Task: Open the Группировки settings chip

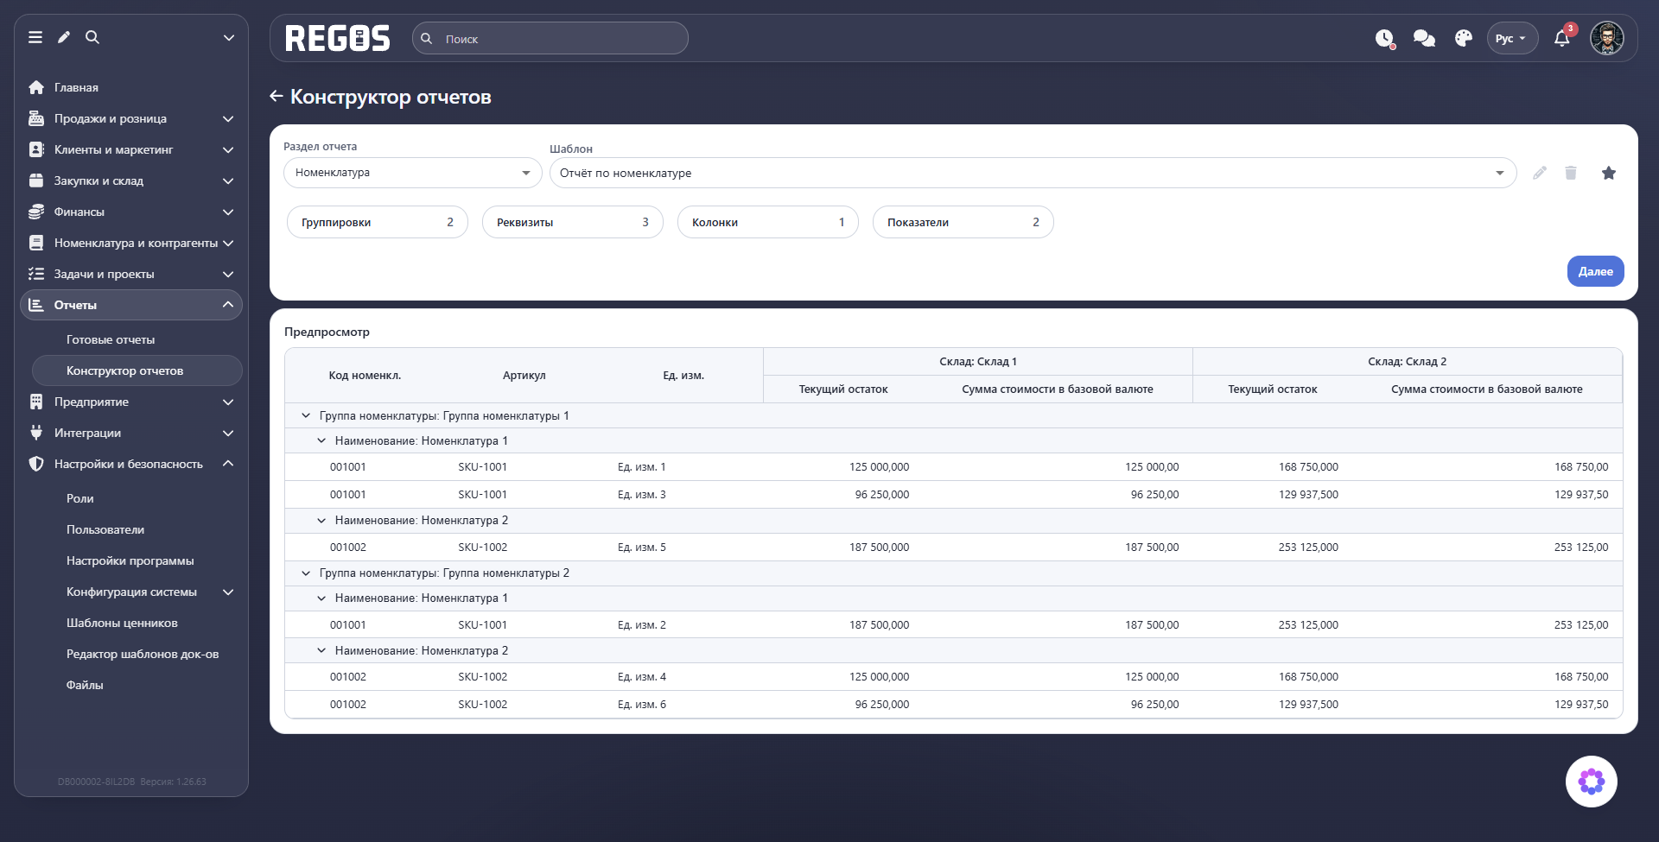Action: click(x=378, y=222)
